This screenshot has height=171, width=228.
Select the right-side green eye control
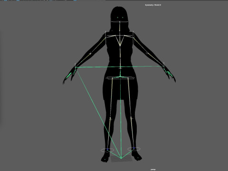(x=123, y=18)
